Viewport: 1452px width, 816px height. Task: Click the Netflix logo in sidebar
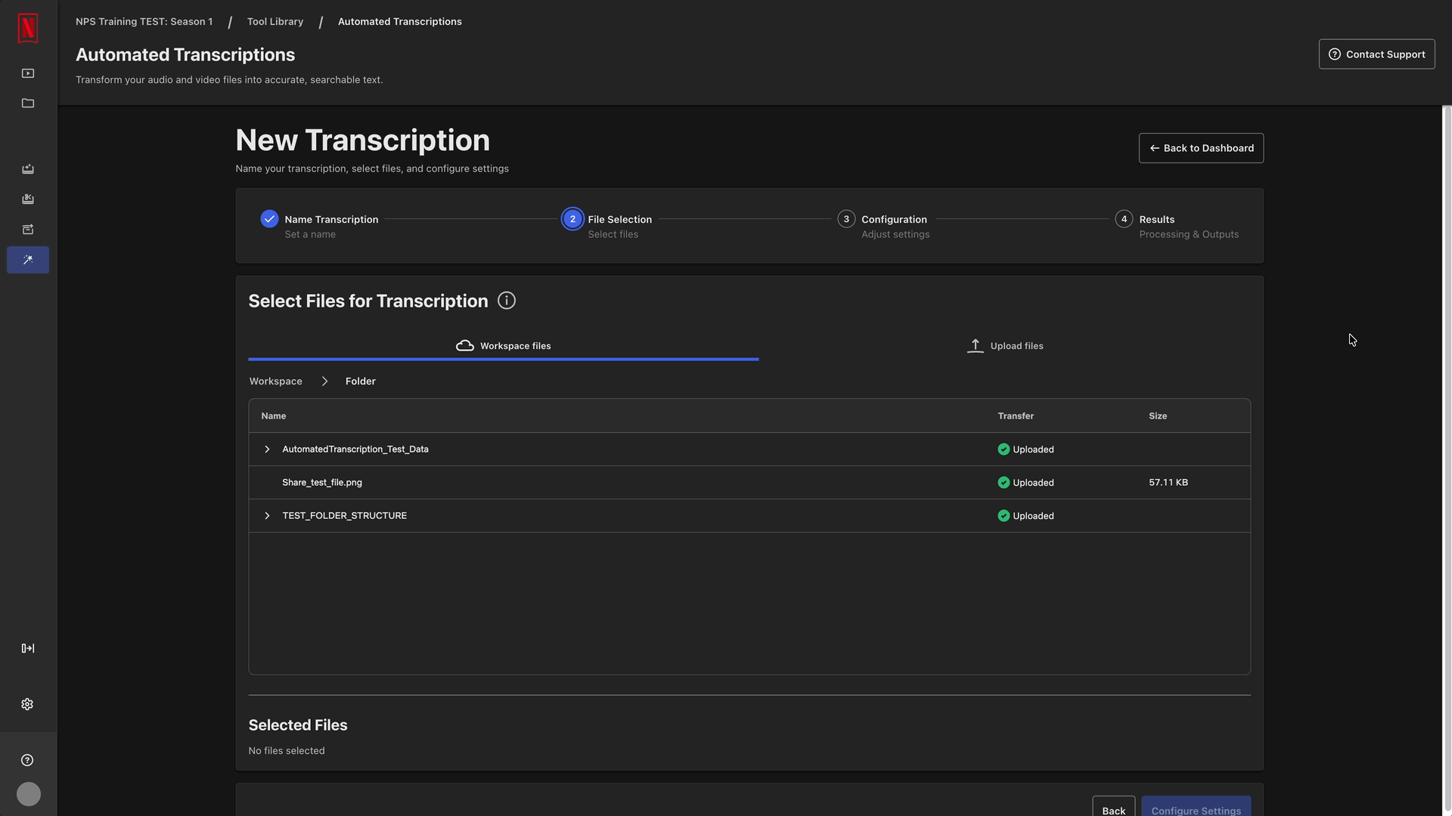28,29
